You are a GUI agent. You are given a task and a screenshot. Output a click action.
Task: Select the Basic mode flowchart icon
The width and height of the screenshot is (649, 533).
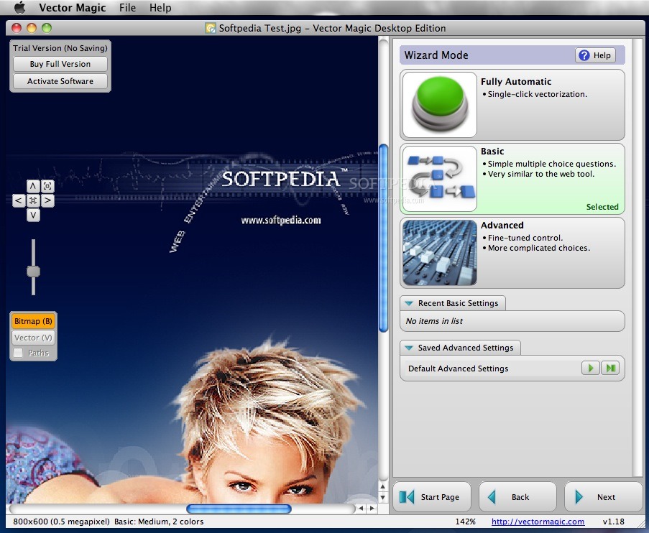click(x=439, y=178)
